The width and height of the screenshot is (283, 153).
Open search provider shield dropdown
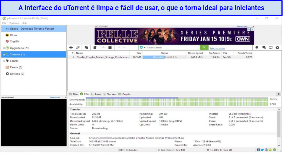pos(142,48)
